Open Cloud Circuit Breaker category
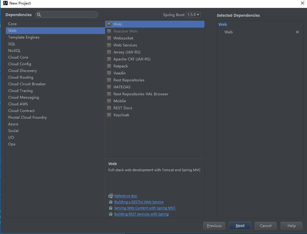307x234 pixels. [x=55, y=84]
